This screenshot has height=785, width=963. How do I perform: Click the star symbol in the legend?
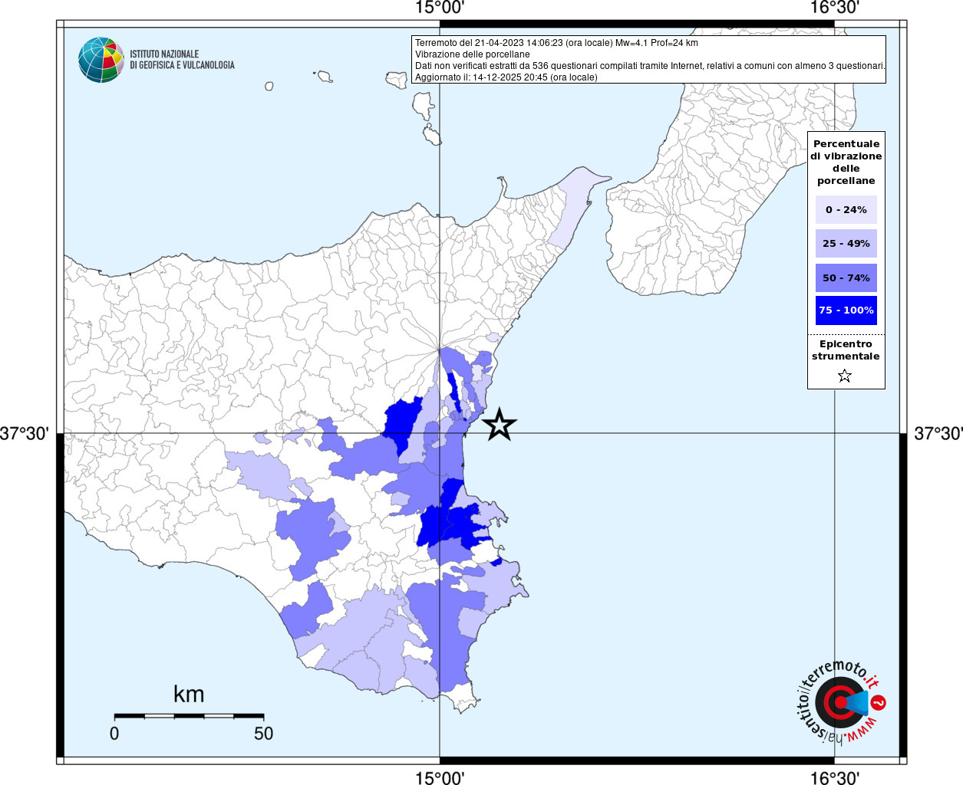845,376
